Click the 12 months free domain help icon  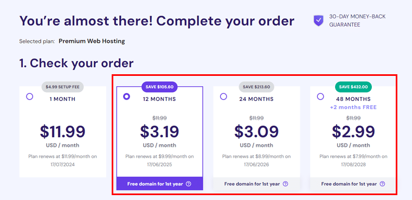189,184
